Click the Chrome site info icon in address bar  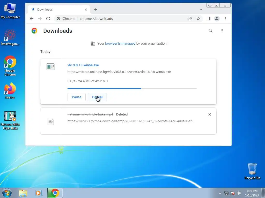click(x=58, y=19)
